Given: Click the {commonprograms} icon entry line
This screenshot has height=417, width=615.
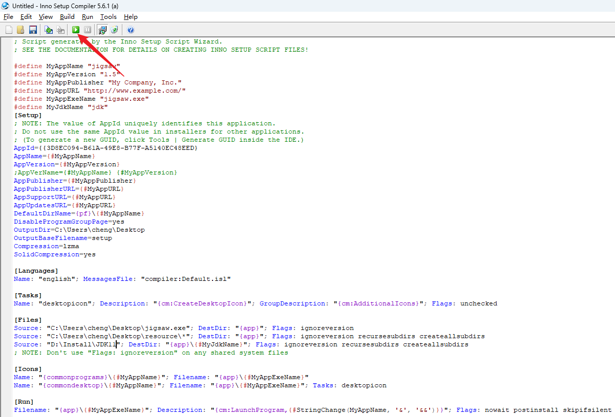Looking at the screenshot, I should tap(161, 377).
